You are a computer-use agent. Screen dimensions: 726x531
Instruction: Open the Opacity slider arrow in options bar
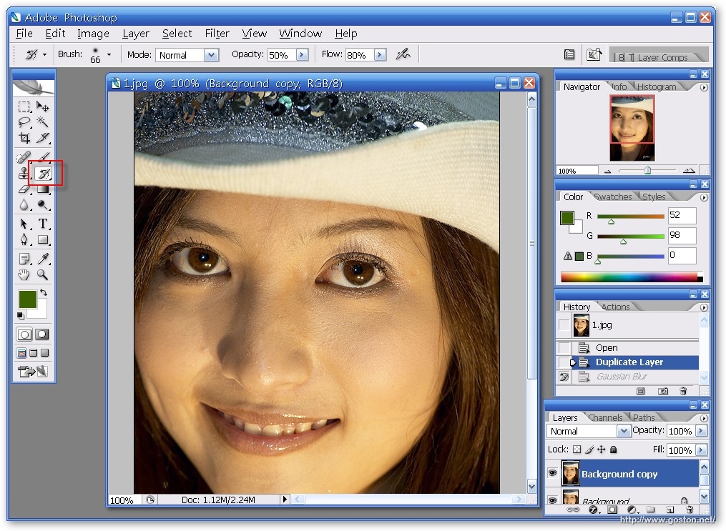click(302, 55)
